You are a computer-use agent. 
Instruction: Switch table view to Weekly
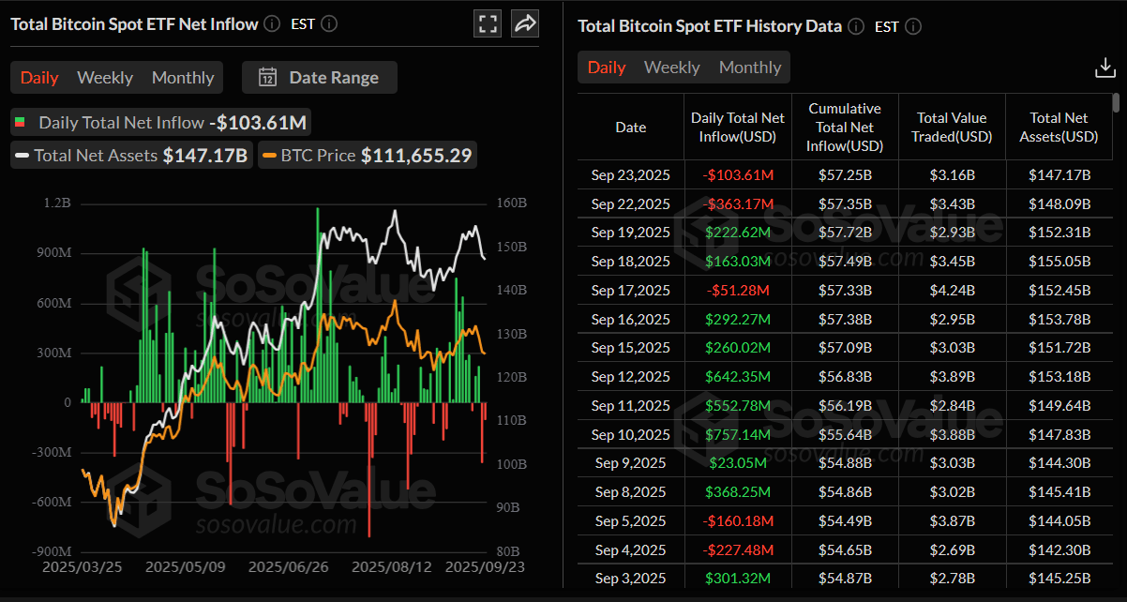click(x=671, y=67)
